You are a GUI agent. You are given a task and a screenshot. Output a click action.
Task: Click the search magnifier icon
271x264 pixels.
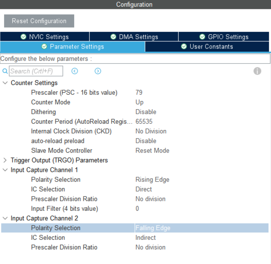(5, 71)
